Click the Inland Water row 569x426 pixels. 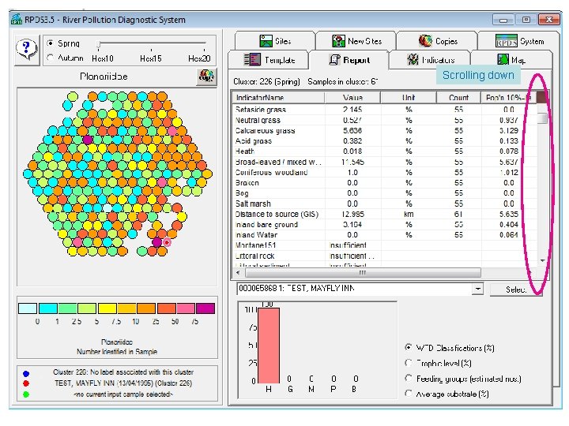[385, 235]
